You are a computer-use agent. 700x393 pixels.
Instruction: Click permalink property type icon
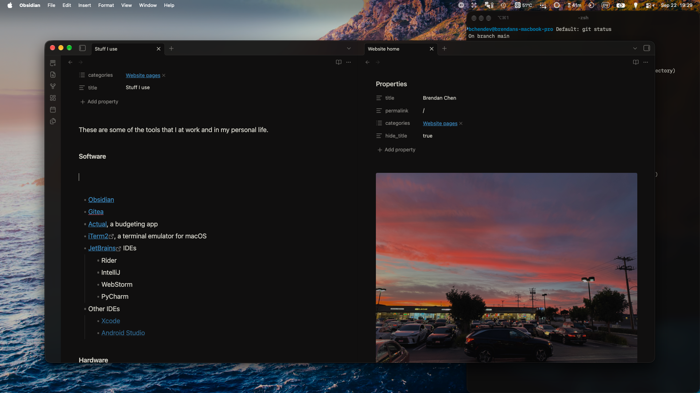point(379,111)
